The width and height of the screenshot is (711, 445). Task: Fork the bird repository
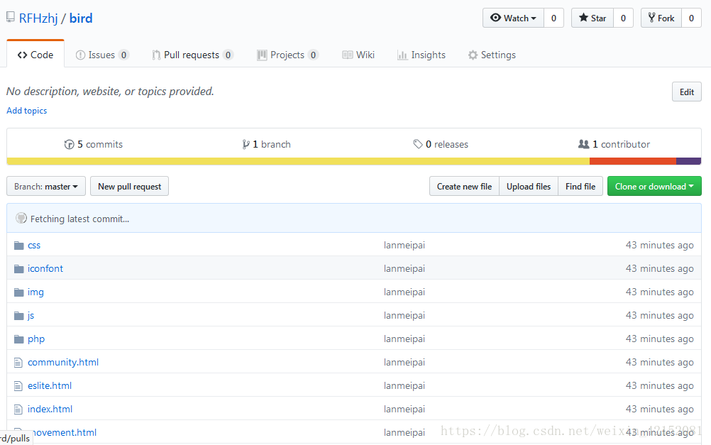tap(661, 18)
